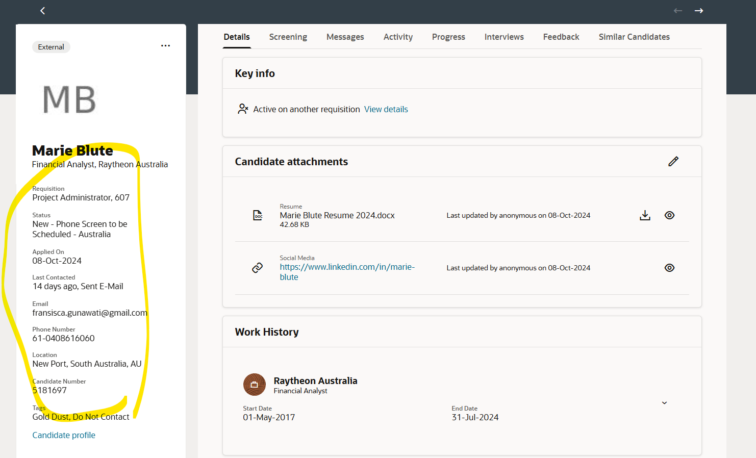756x458 pixels.
Task: Click the MB initials avatar
Action: coord(69,99)
